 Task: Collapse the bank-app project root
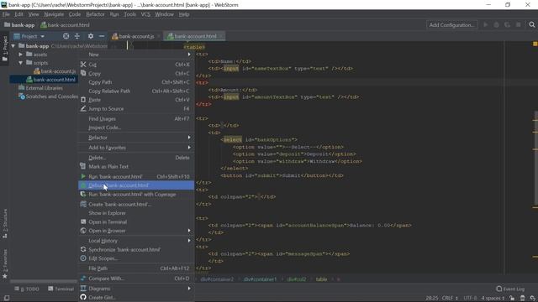13,45
